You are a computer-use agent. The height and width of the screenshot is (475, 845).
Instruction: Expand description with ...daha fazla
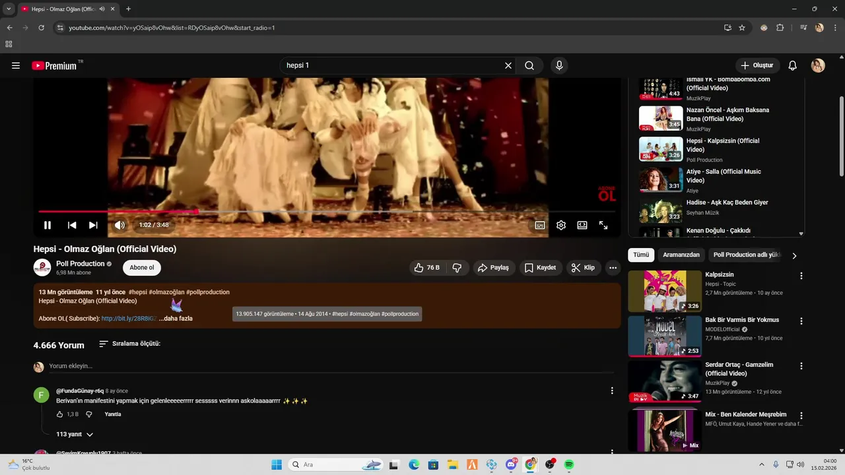pos(176,319)
